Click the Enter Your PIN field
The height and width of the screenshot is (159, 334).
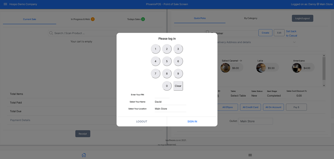tap(162, 95)
